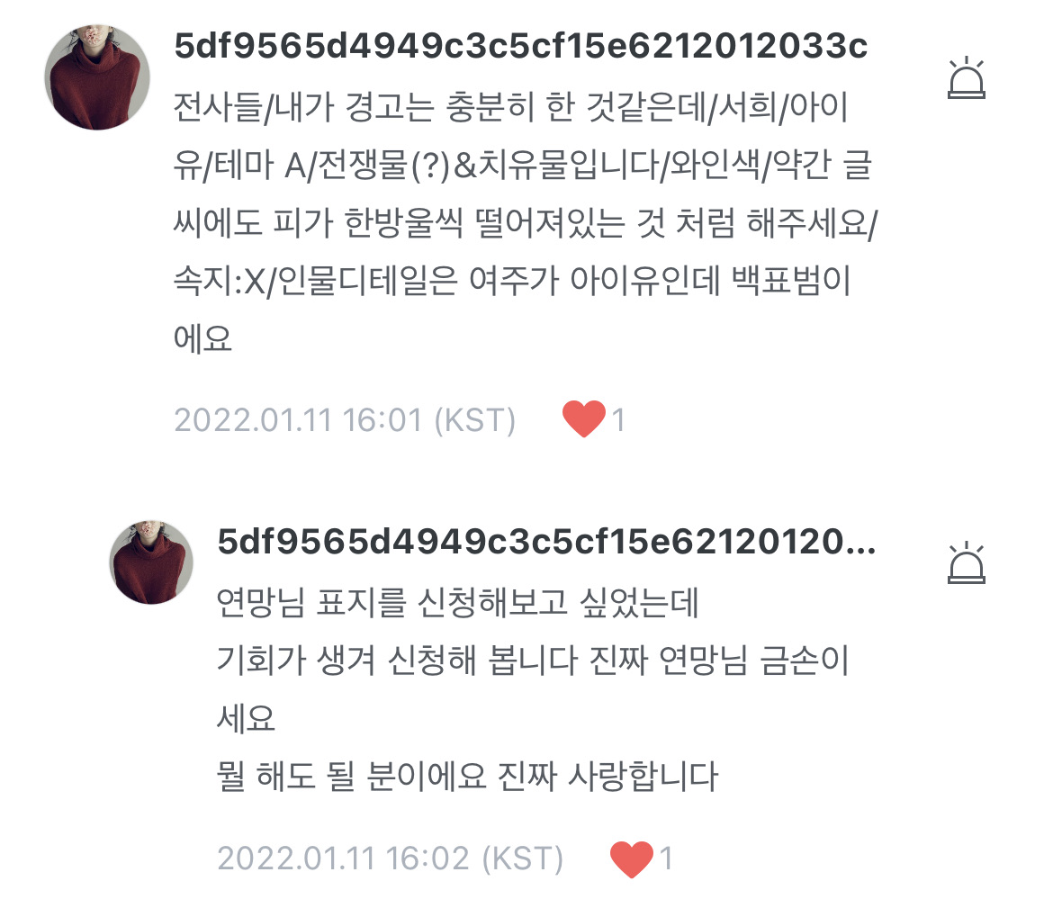The height and width of the screenshot is (908, 1053).
Task: Report the reply comment using siren icon
Action: (967, 562)
